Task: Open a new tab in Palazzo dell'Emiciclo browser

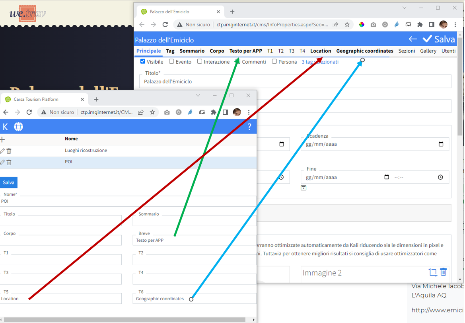Action: point(232,12)
